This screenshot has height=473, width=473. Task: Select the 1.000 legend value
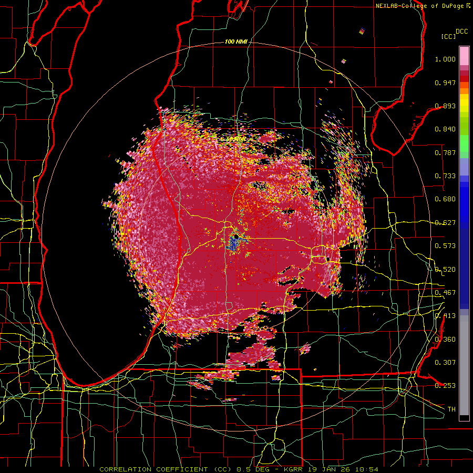pos(445,59)
